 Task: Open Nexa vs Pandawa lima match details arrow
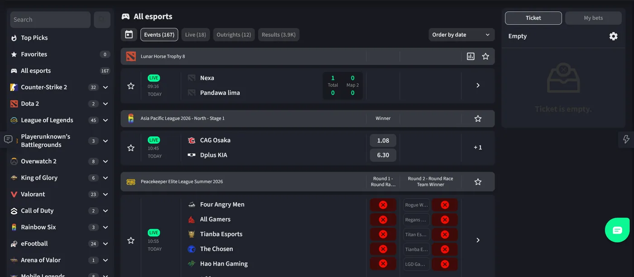478,85
